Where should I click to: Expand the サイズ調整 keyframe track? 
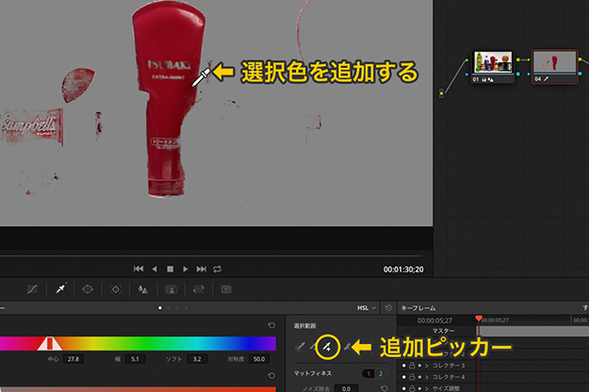click(x=424, y=388)
